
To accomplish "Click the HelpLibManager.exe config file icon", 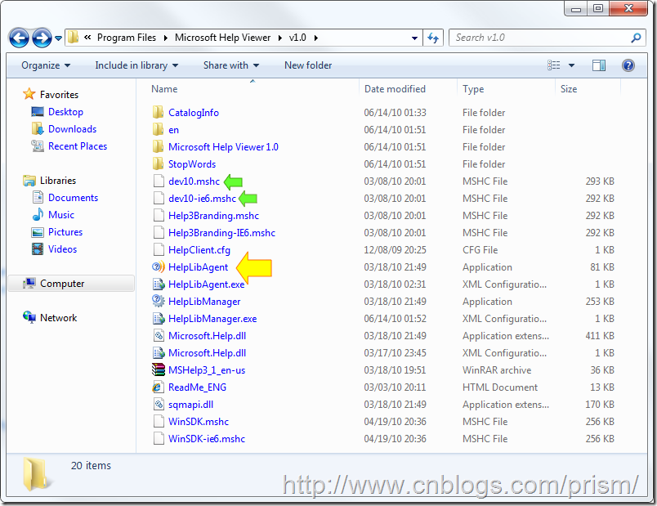I will pyautogui.click(x=159, y=319).
